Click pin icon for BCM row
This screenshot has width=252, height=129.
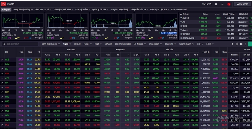(x=2, y=64)
